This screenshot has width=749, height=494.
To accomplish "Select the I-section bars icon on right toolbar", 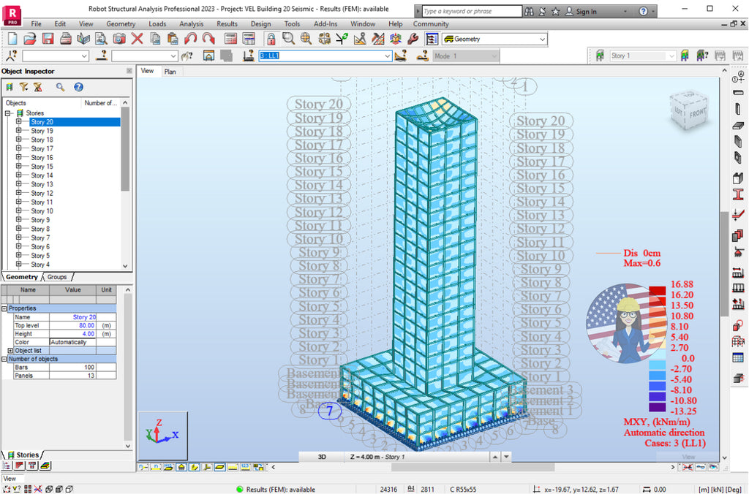I will pos(738,194).
